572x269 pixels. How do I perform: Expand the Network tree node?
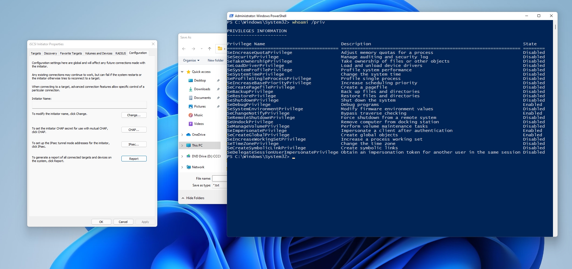(182, 167)
